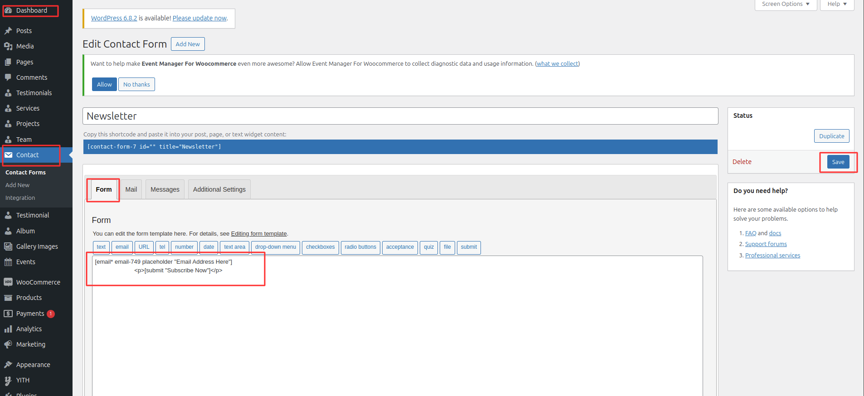Click inside the form template textarea
The width and height of the screenshot is (864, 396).
[398, 326]
